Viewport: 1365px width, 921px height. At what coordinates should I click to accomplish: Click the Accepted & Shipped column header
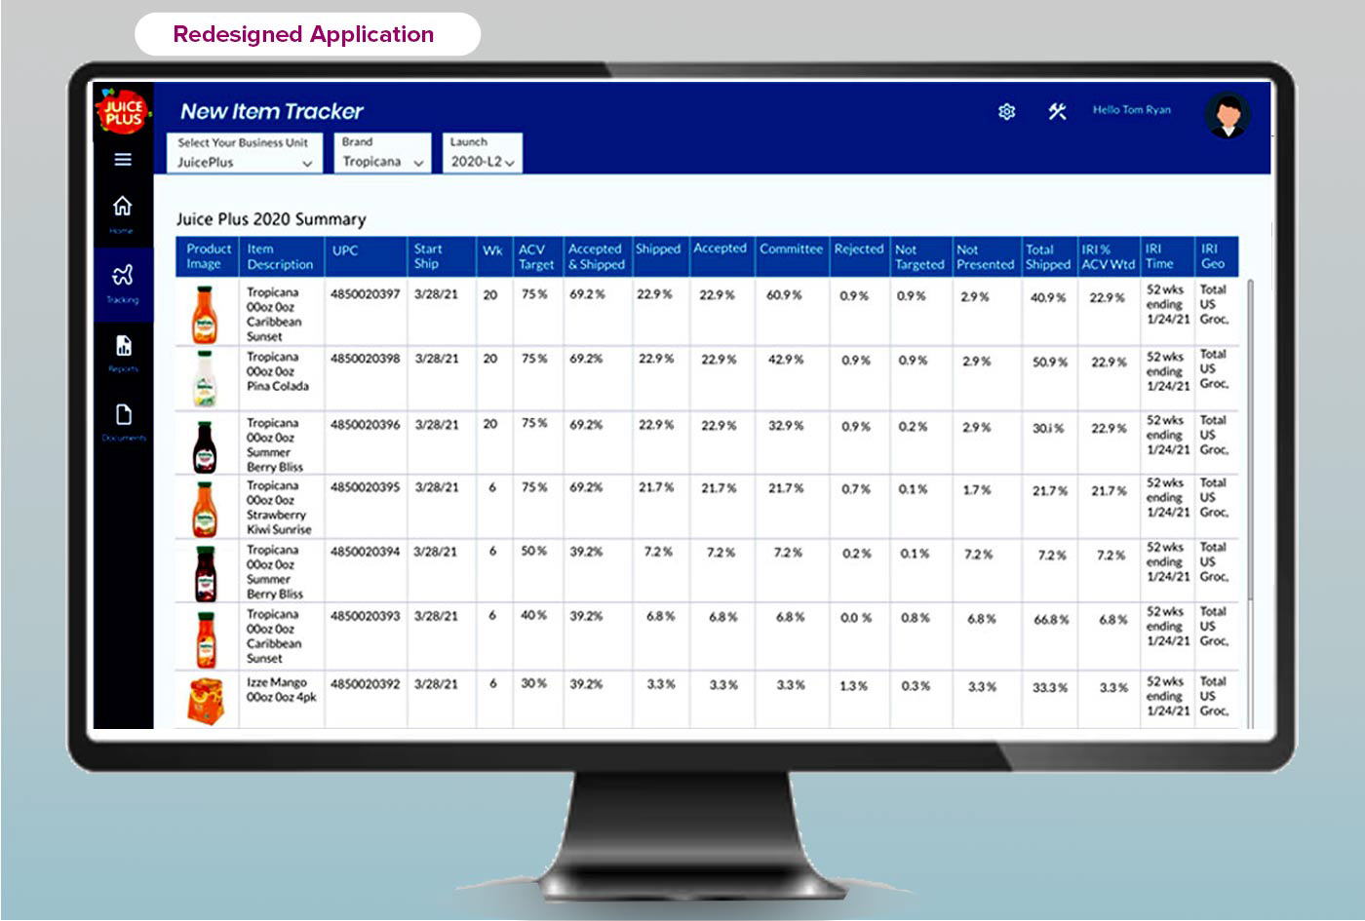click(x=596, y=256)
